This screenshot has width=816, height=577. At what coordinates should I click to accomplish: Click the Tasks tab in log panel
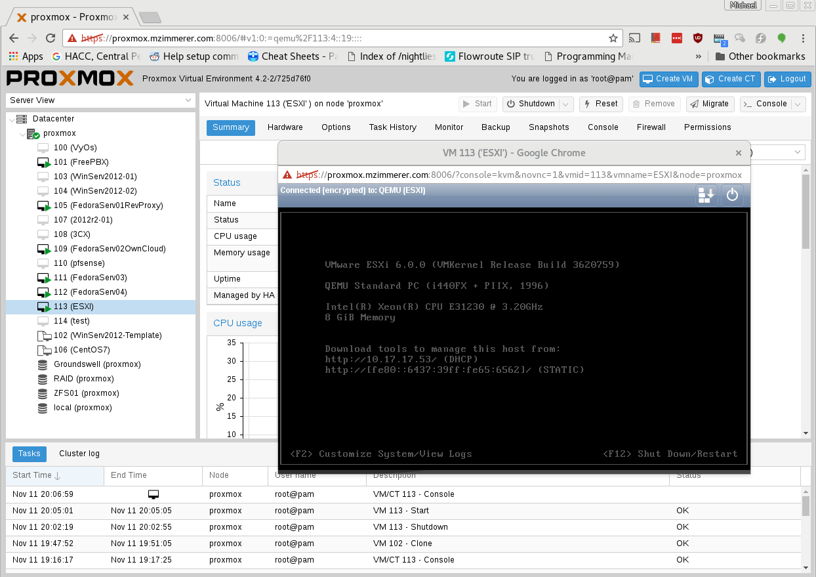[30, 454]
